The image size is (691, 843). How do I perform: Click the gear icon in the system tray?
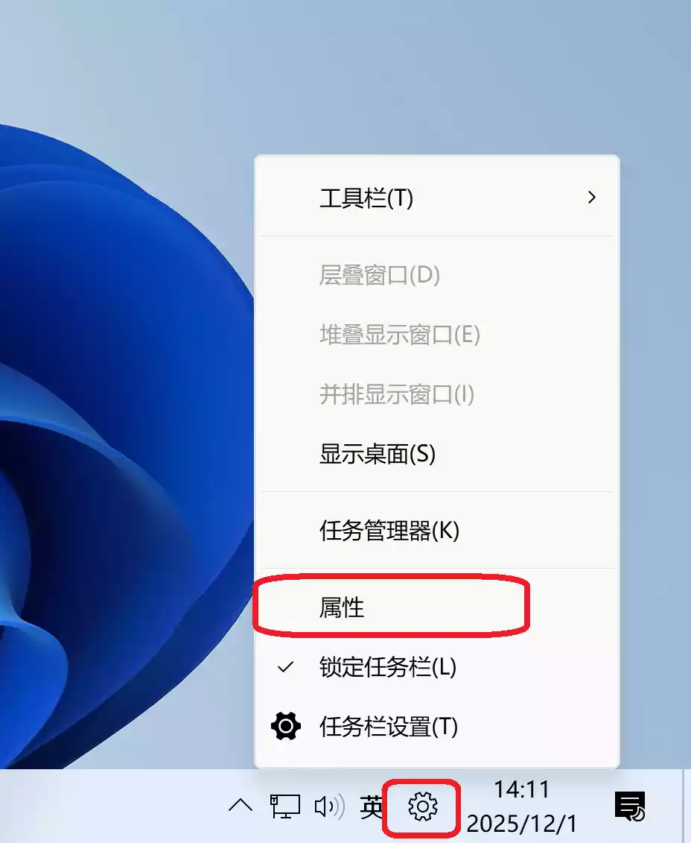click(x=422, y=806)
